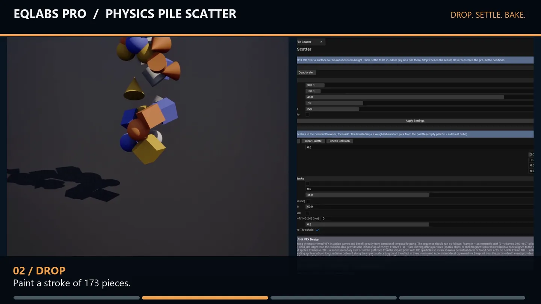541x304 pixels.
Task: Click the Clear Palette button
Action: click(313, 141)
